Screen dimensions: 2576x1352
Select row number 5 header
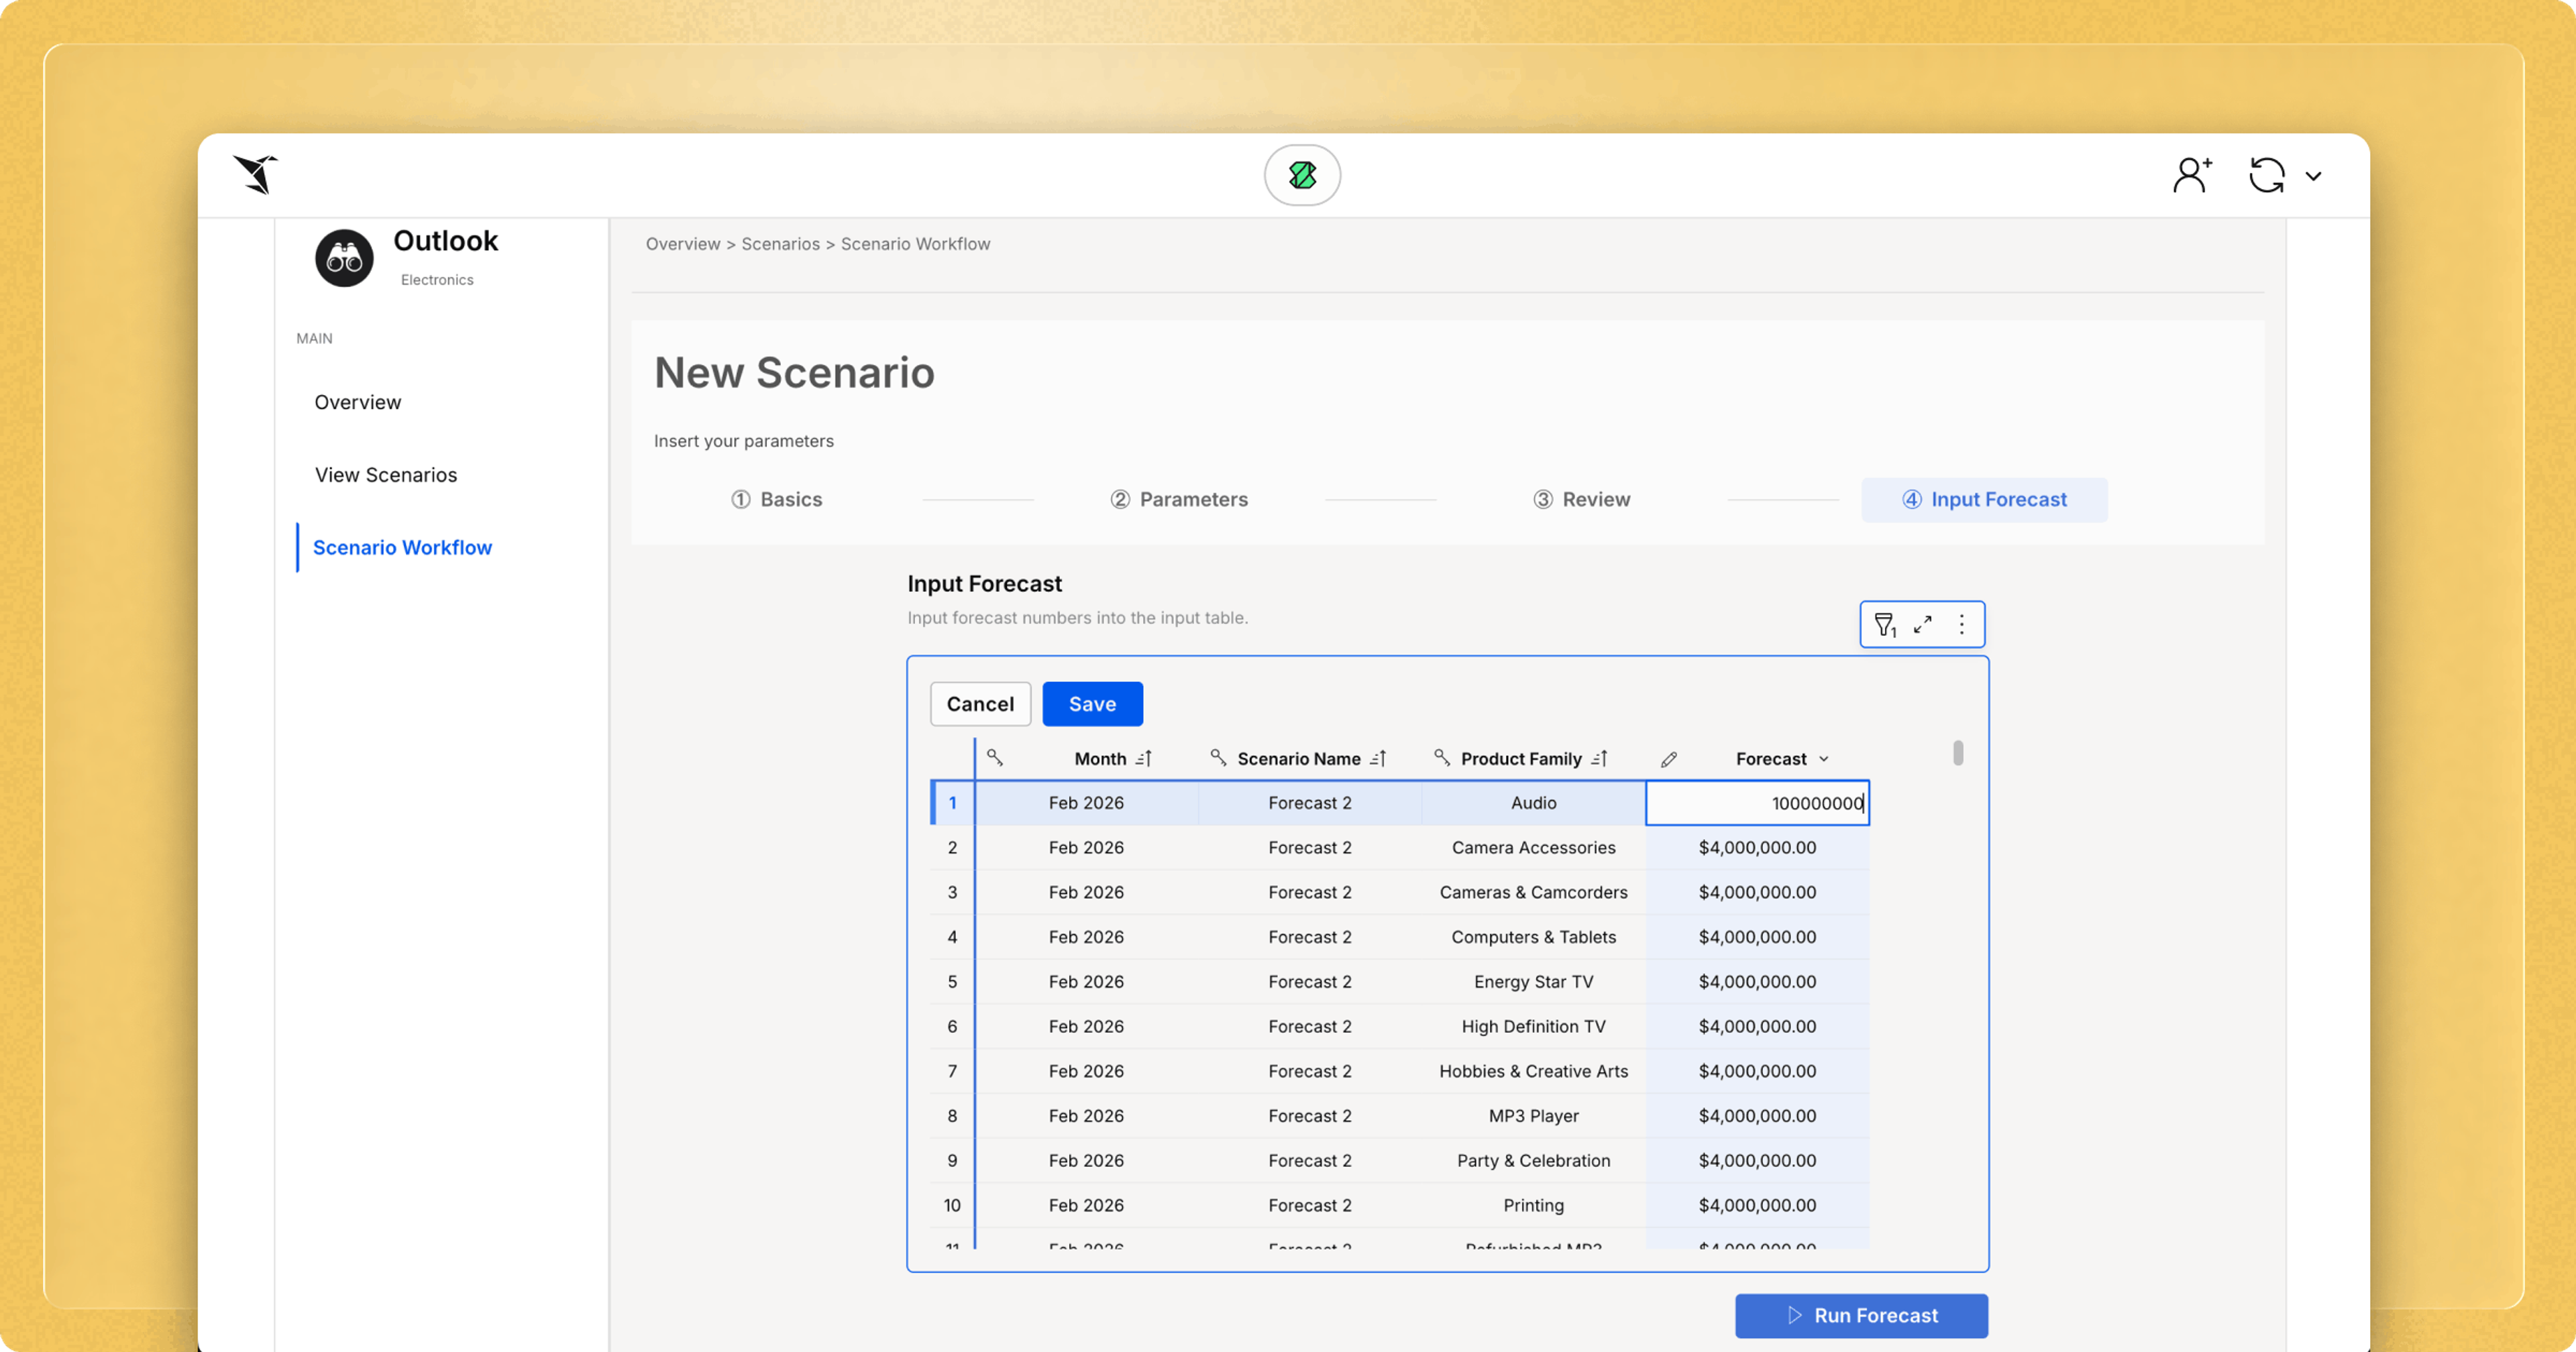point(952,982)
